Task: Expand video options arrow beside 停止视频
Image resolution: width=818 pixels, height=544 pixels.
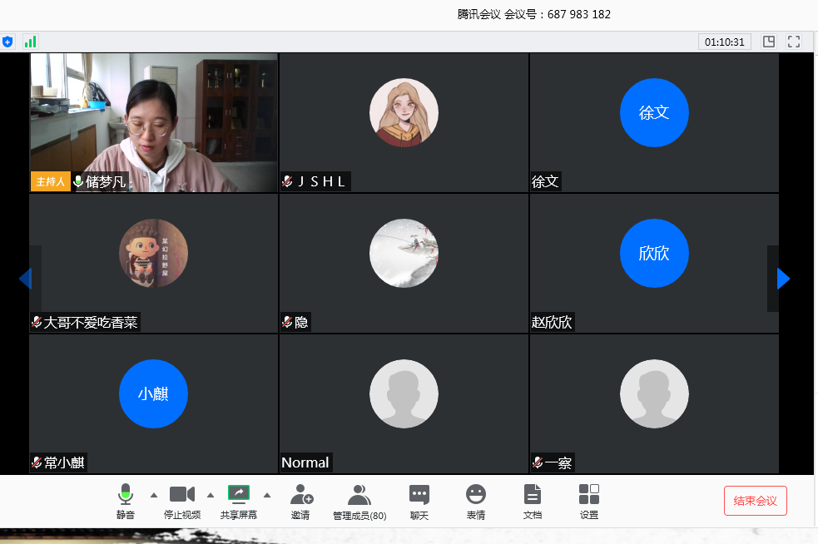Action: coord(210,495)
